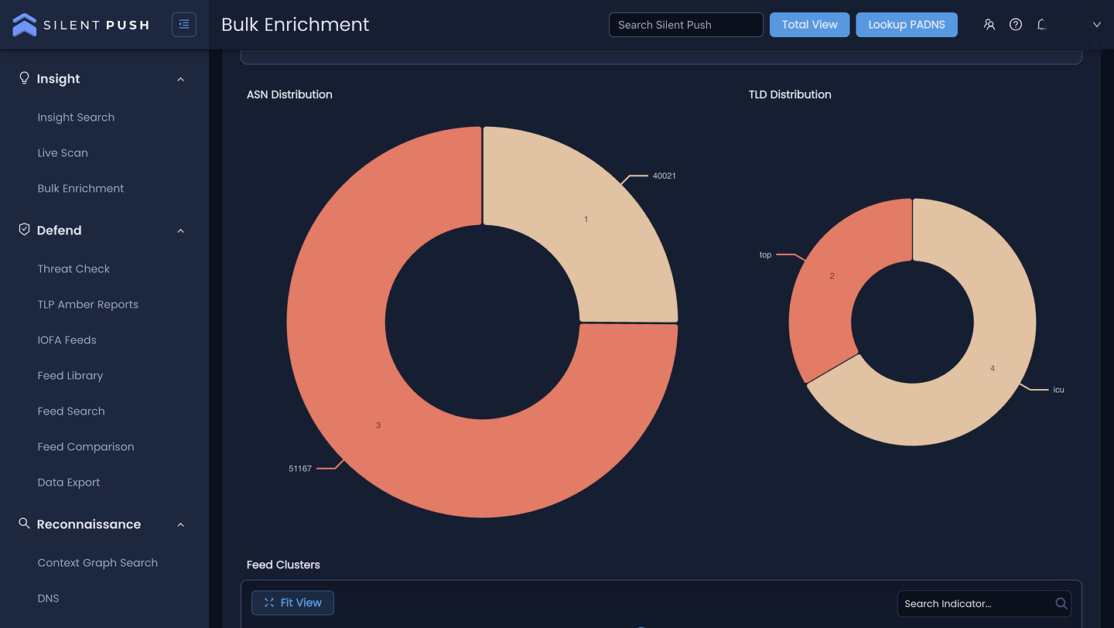Image resolution: width=1114 pixels, height=628 pixels.
Task: Click the Insight lightbulb icon
Action: tap(24, 78)
